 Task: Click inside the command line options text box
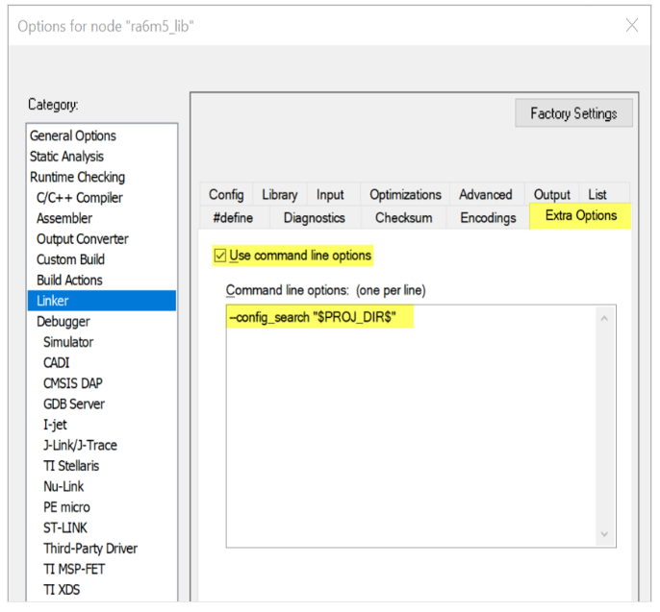pos(421,427)
